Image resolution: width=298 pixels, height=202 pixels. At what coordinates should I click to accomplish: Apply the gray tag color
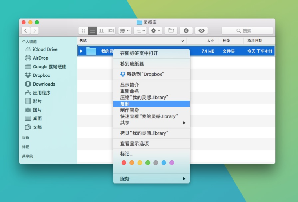(156, 163)
